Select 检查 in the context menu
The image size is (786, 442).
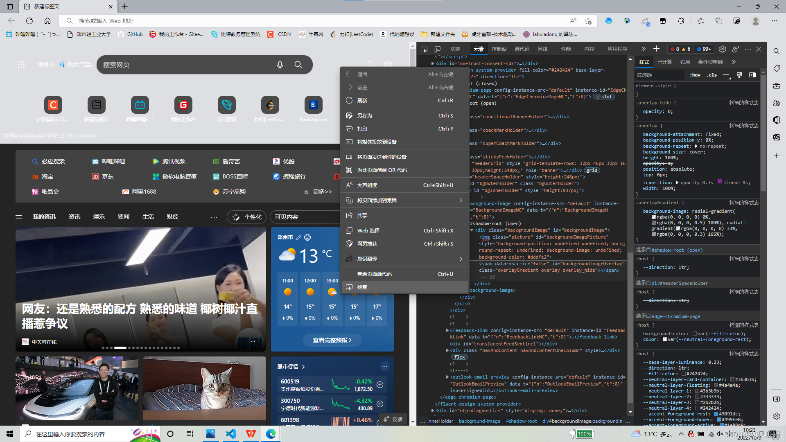(x=405, y=287)
